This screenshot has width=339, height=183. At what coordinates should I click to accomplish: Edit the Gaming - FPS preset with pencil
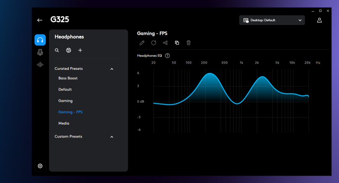point(142,43)
